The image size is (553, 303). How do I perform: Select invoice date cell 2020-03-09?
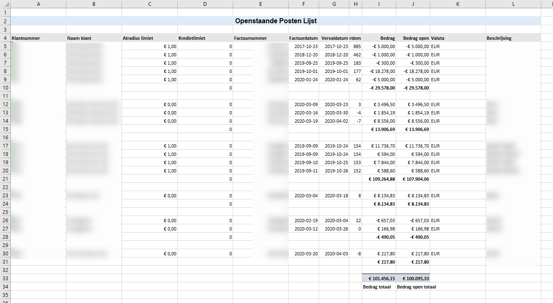click(x=304, y=104)
